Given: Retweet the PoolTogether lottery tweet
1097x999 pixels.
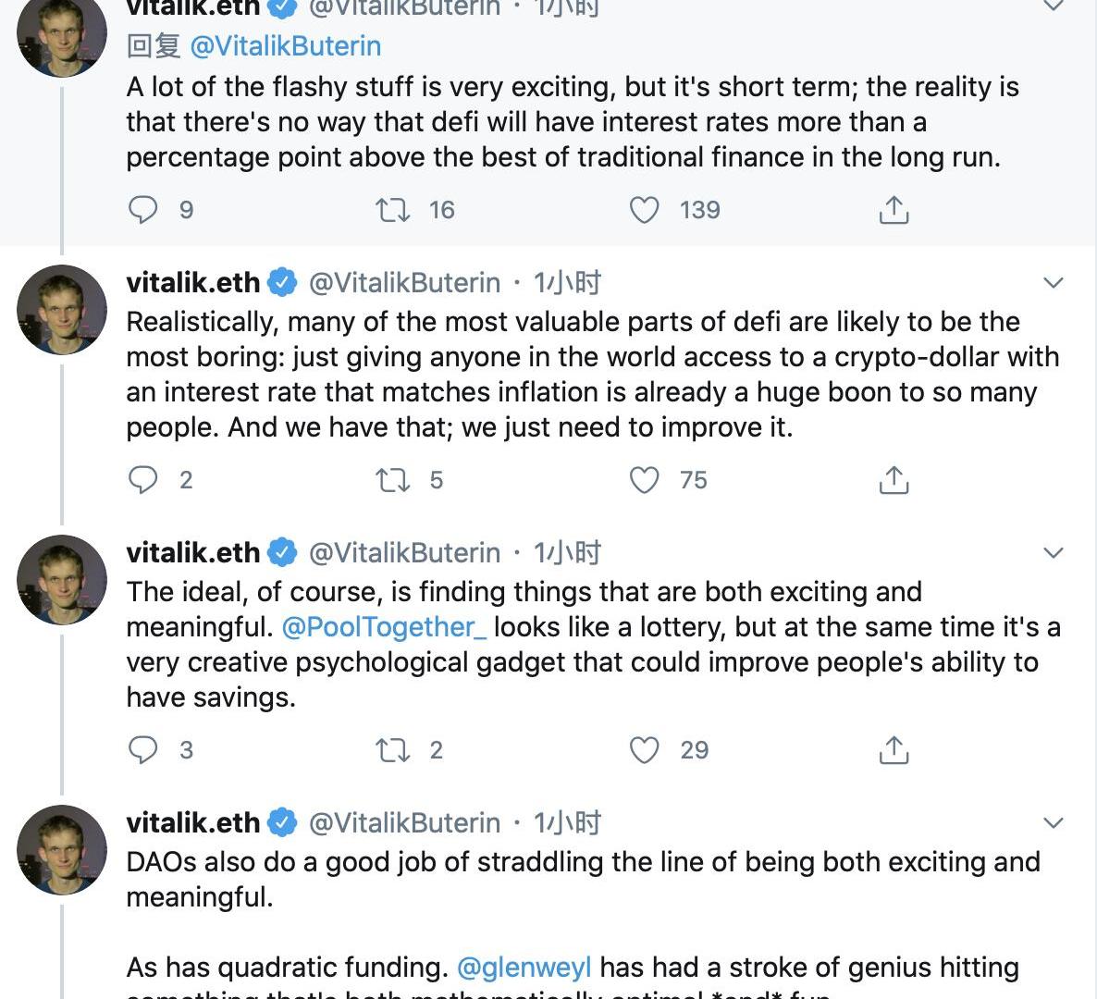Looking at the screenshot, I should coord(393,750).
